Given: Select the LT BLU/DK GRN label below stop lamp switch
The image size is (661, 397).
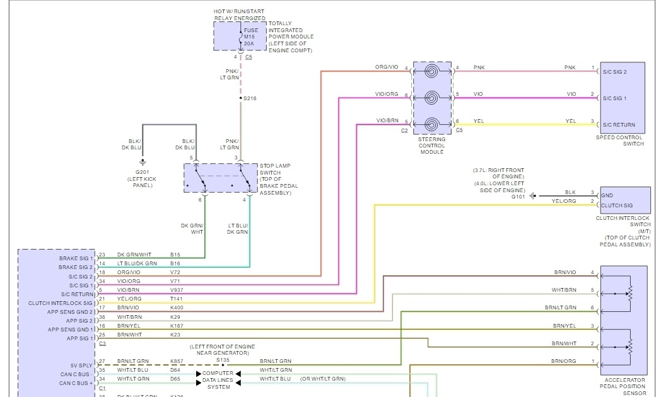Looking at the screenshot, I should point(238,229).
